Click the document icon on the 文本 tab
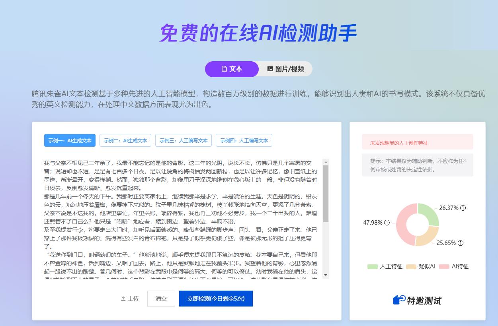Viewport: 498px width, 326px height. pos(225,69)
